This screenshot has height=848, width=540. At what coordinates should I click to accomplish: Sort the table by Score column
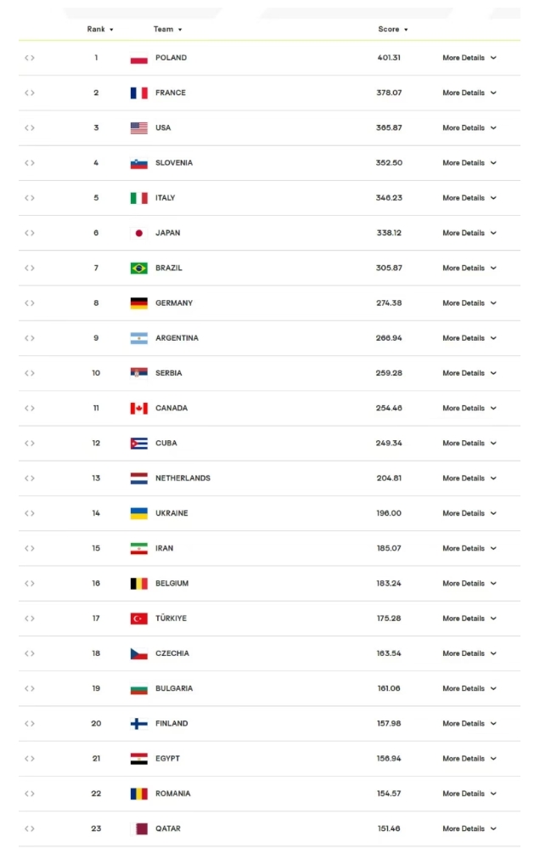pos(393,29)
